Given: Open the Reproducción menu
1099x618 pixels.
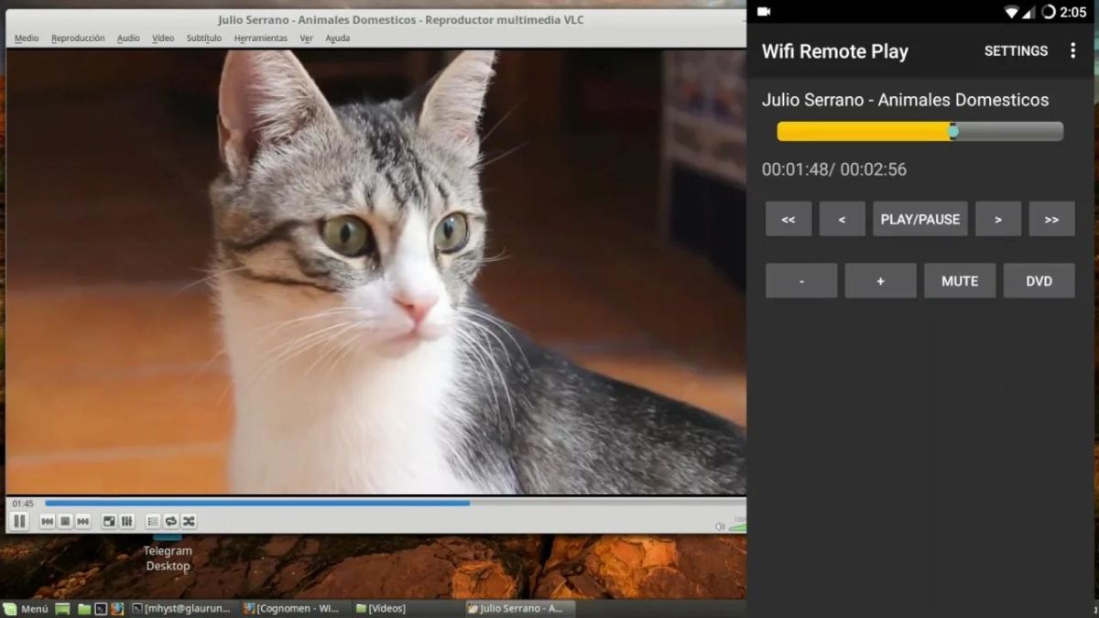Looking at the screenshot, I should pyautogui.click(x=78, y=38).
